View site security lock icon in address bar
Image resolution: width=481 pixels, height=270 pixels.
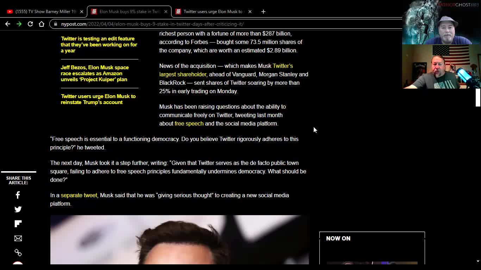[55, 24]
